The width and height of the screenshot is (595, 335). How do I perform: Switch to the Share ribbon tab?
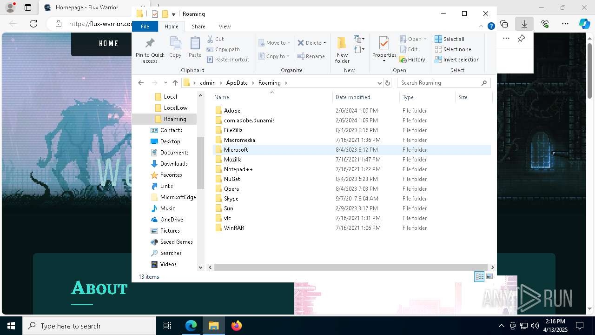[198, 27]
